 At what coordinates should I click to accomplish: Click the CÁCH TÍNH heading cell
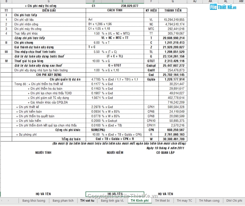(x=115, y=11)
